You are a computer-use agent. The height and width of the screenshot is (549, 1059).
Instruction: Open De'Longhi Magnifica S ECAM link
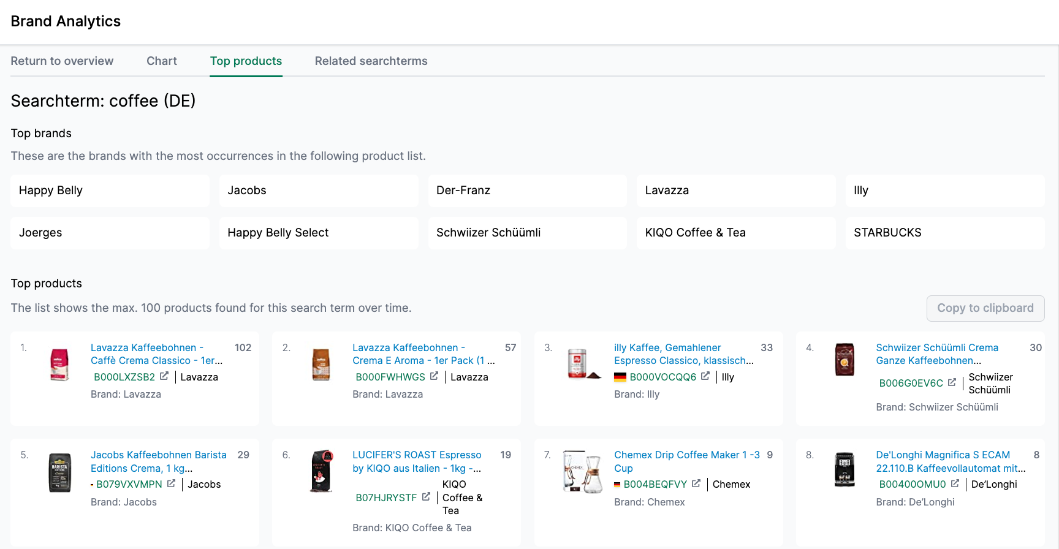951,461
